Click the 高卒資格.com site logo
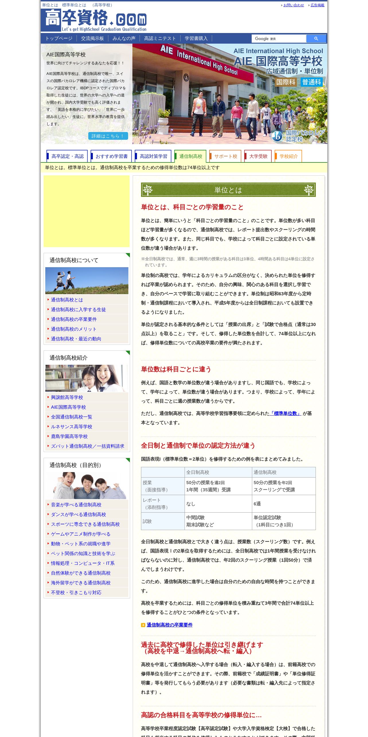Image resolution: width=368 pixels, height=737 pixels. (94, 20)
